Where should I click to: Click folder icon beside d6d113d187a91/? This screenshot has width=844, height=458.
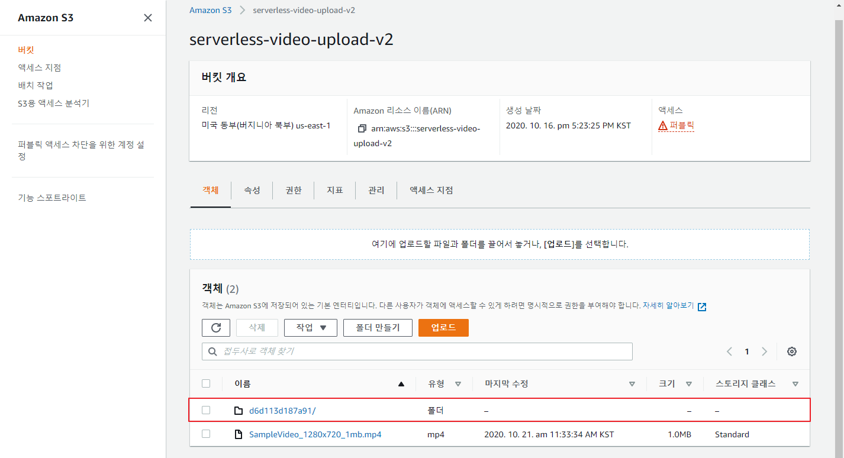pyautogui.click(x=239, y=411)
